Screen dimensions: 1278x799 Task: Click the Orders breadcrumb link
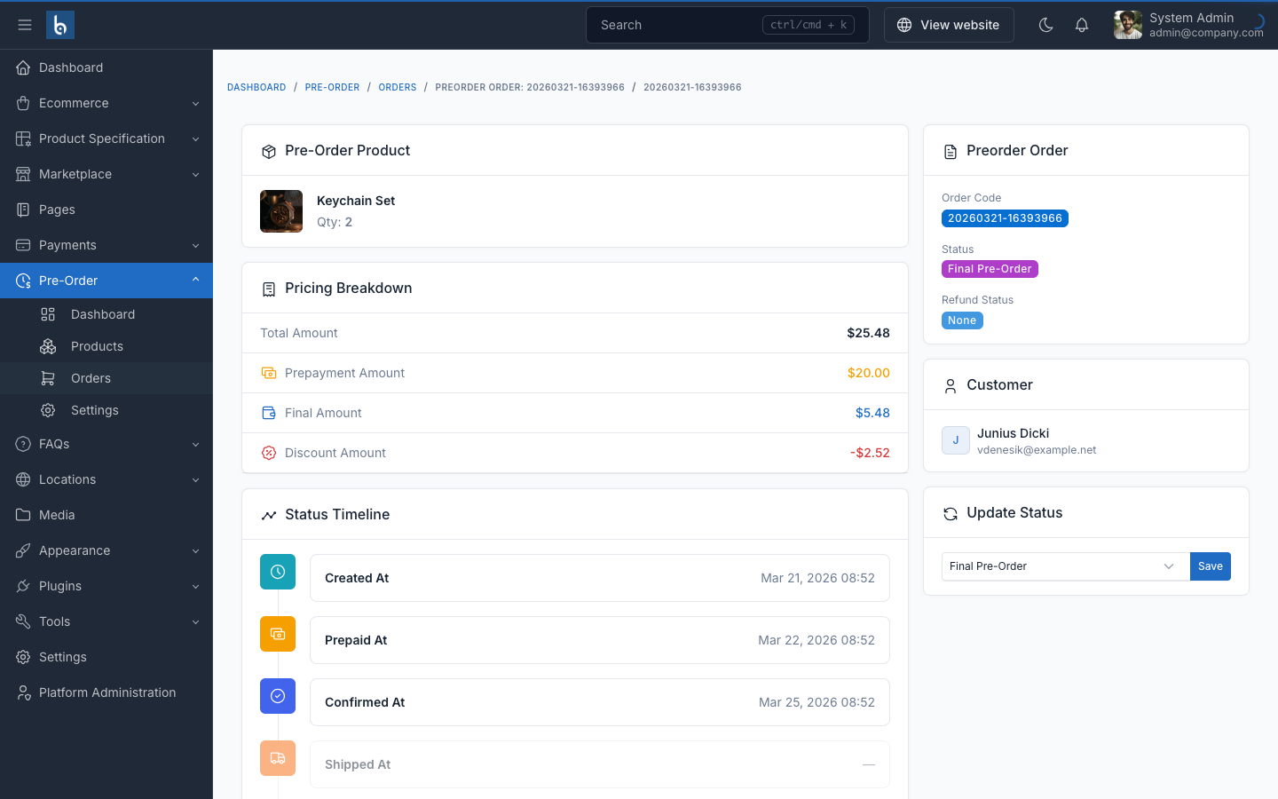(397, 87)
